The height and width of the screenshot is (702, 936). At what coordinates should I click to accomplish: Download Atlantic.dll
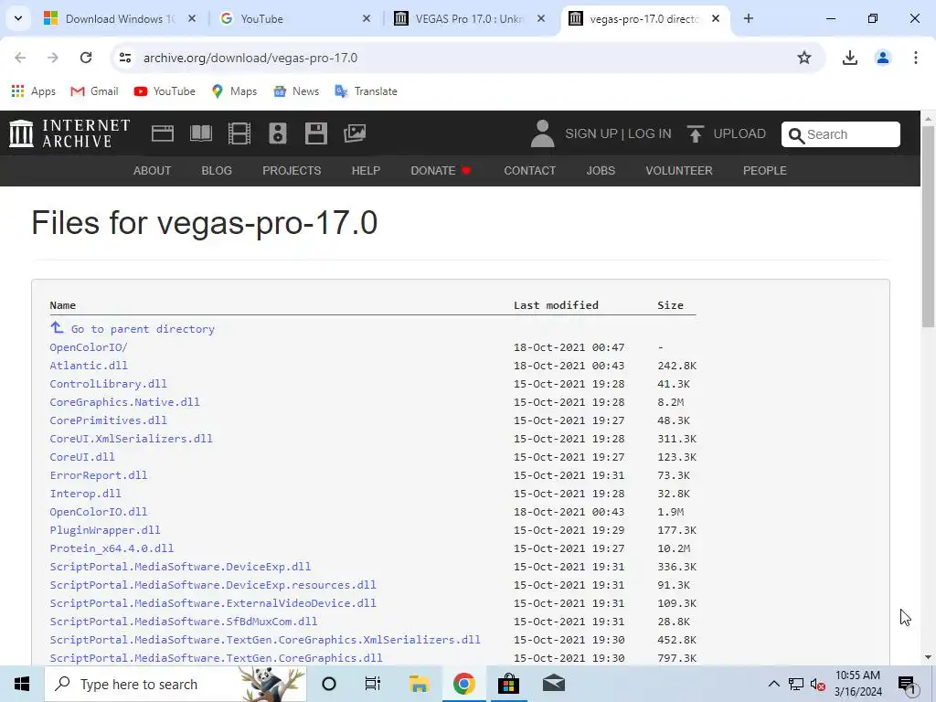pos(89,366)
